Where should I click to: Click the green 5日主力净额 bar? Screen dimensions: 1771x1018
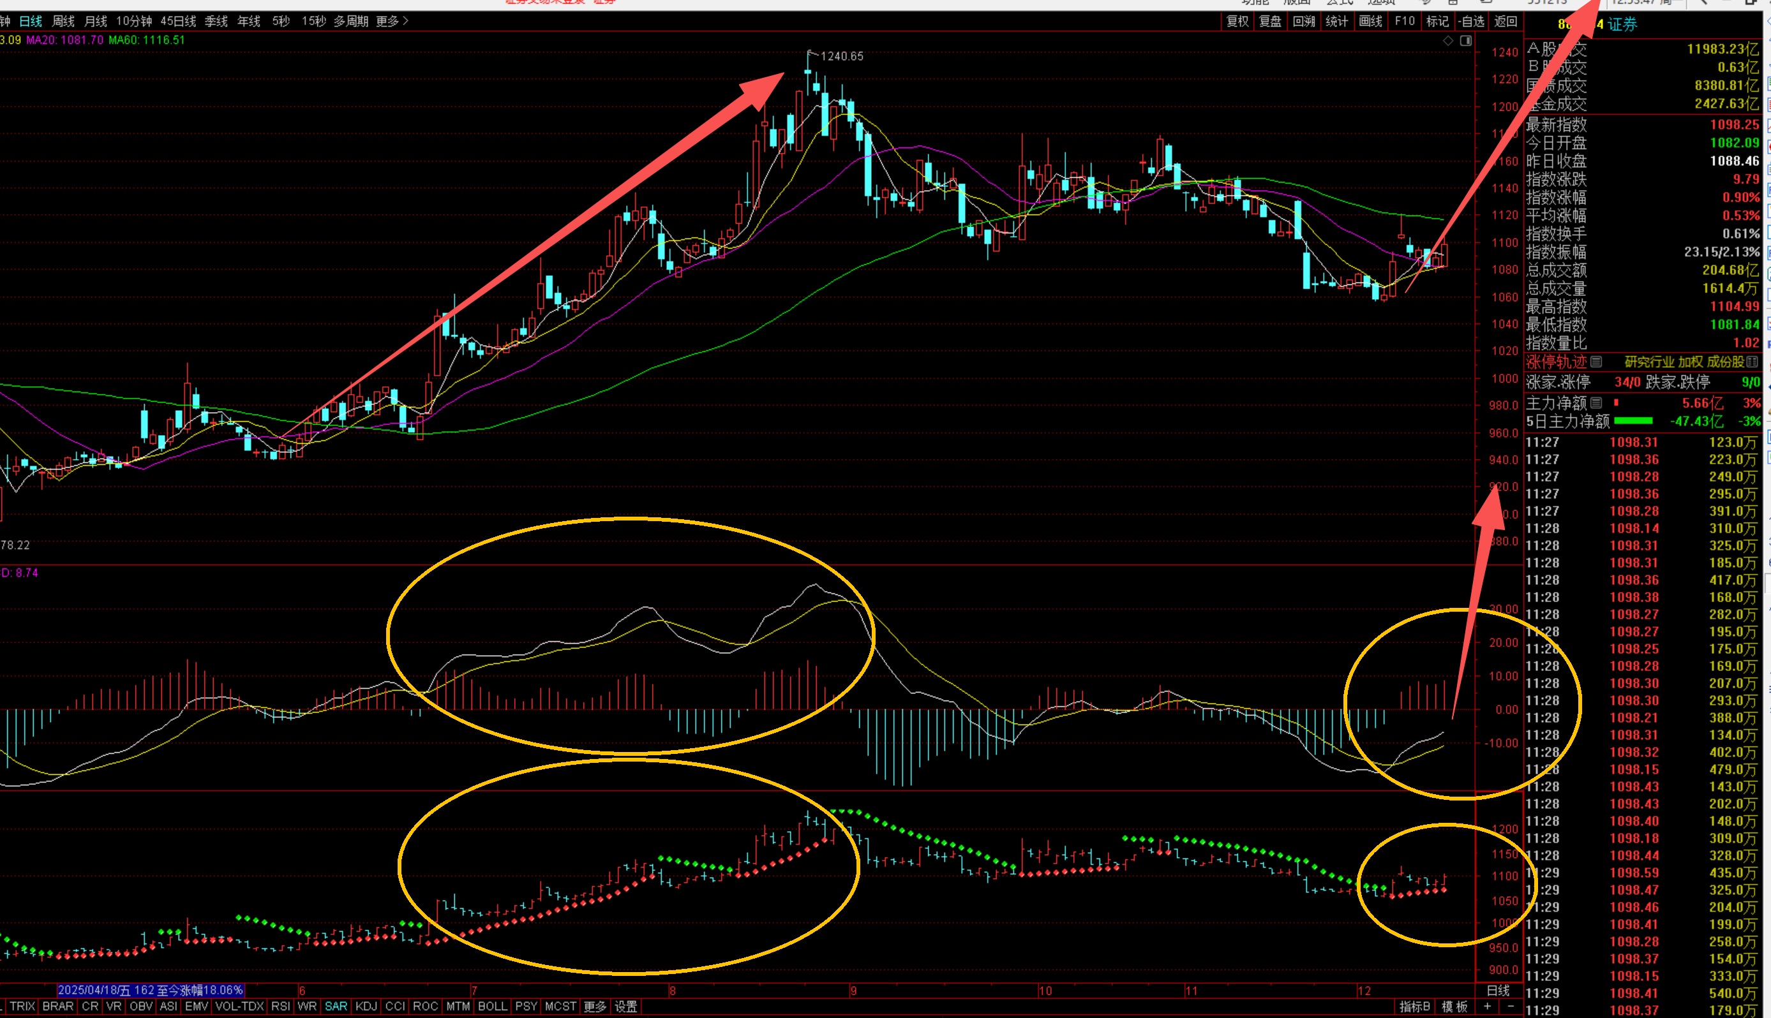[1633, 421]
